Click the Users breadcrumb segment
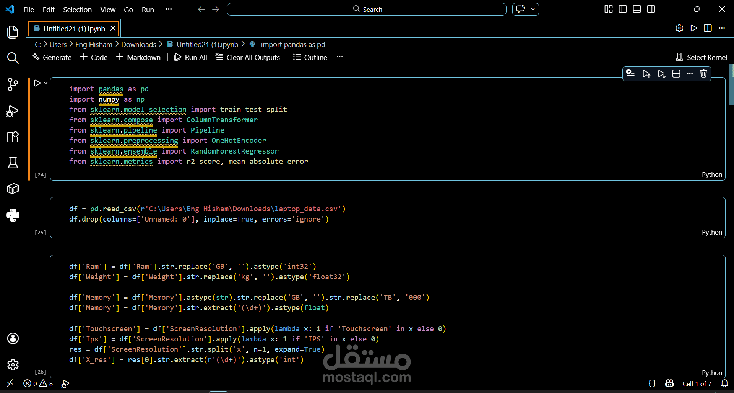The image size is (734, 393). click(x=58, y=45)
